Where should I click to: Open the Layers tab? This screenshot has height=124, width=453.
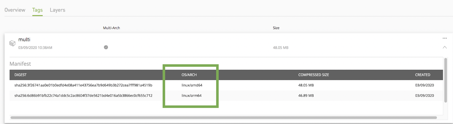point(58,10)
